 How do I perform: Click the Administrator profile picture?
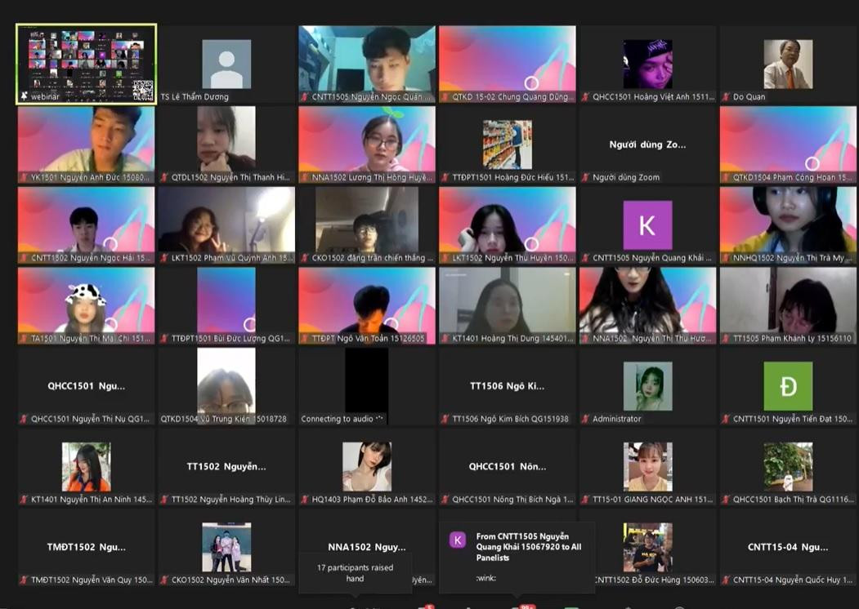[647, 386]
